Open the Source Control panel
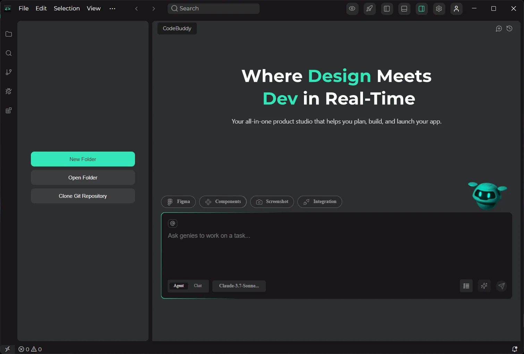 tap(8, 72)
